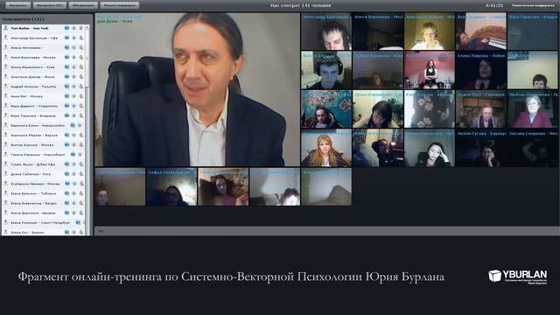560x315 pixels.
Task: Select user Андрей Антонов - Тольятти
Action: pos(33,87)
